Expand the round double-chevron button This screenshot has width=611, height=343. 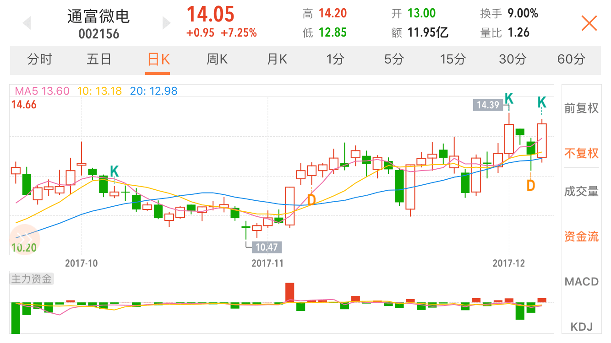click(25, 239)
